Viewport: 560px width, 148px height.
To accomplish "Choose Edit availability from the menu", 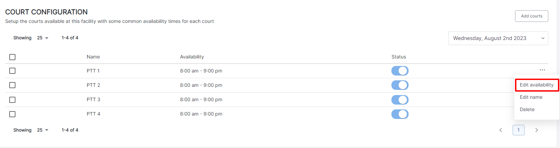I will tap(537, 85).
